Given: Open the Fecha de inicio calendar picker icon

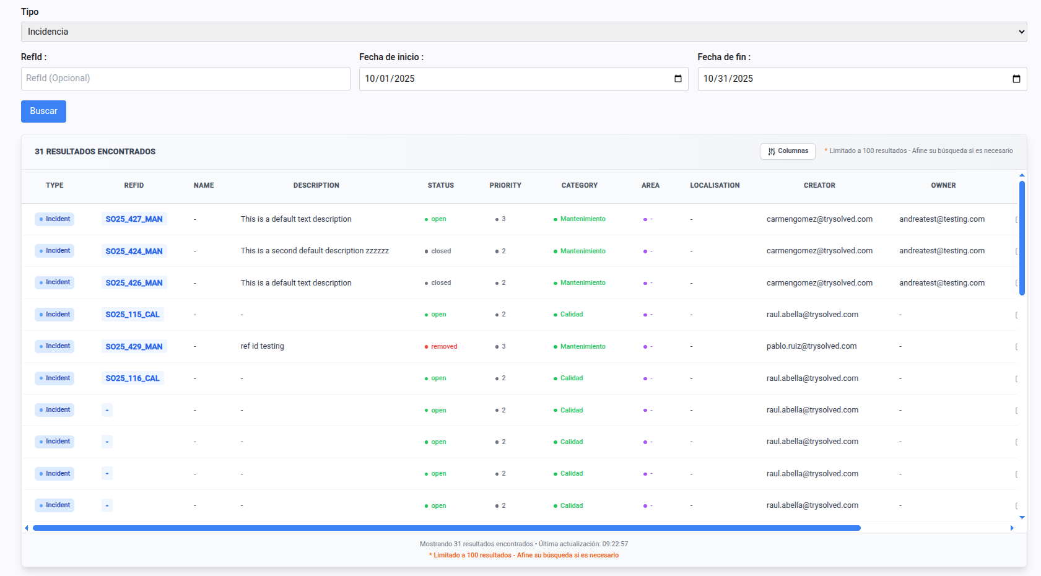Looking at the screenshot, I should 677,79.
